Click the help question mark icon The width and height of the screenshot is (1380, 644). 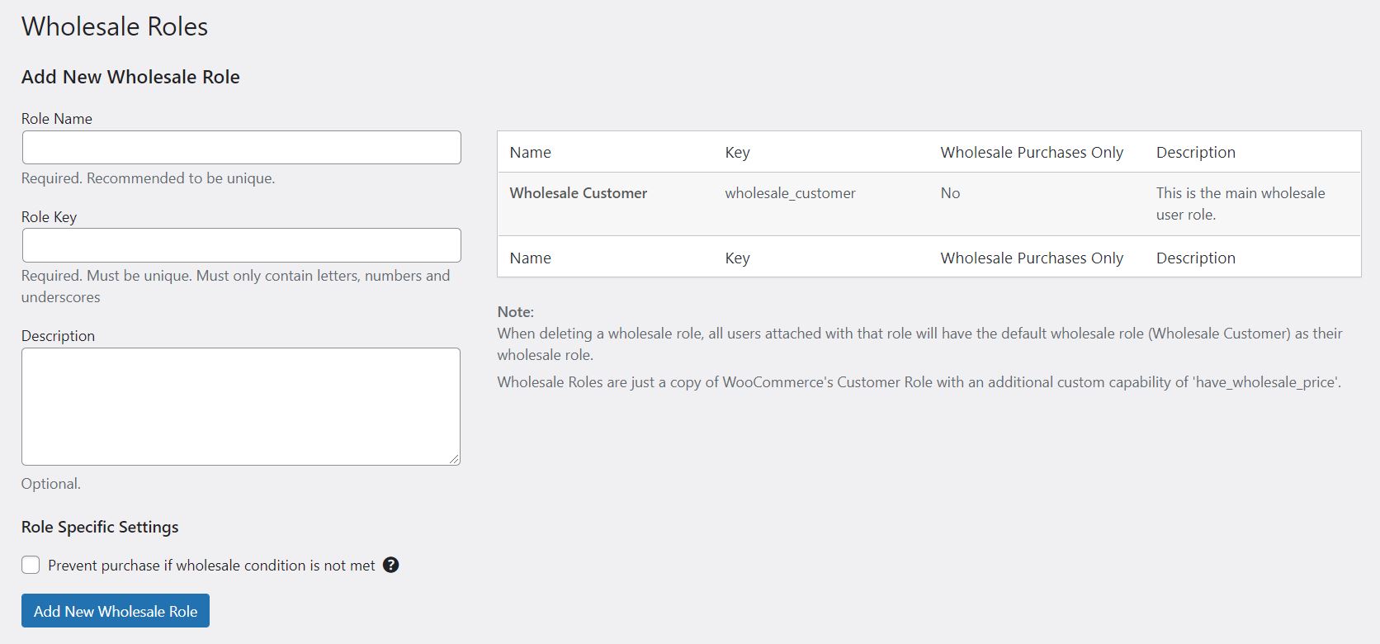coord(391,565)
